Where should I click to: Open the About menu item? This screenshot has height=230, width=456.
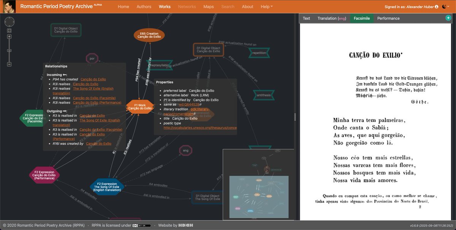click(x=247, y=7)
